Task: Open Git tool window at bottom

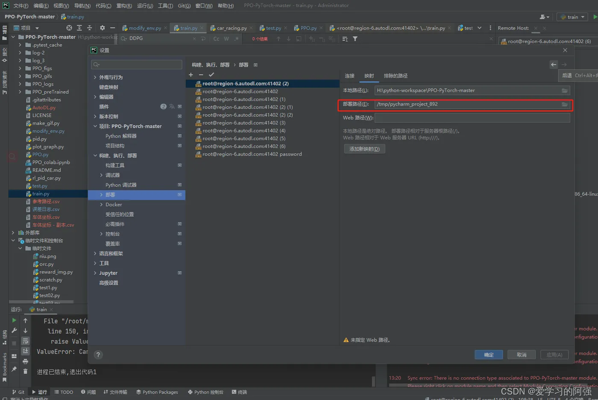Action: tap(18, 392)
